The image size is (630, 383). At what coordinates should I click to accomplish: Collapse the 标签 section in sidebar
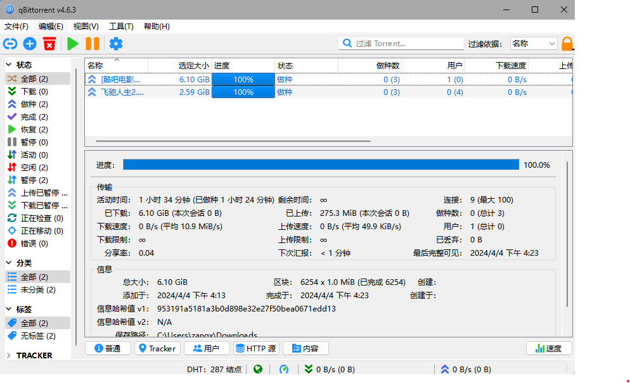(9, 309)
